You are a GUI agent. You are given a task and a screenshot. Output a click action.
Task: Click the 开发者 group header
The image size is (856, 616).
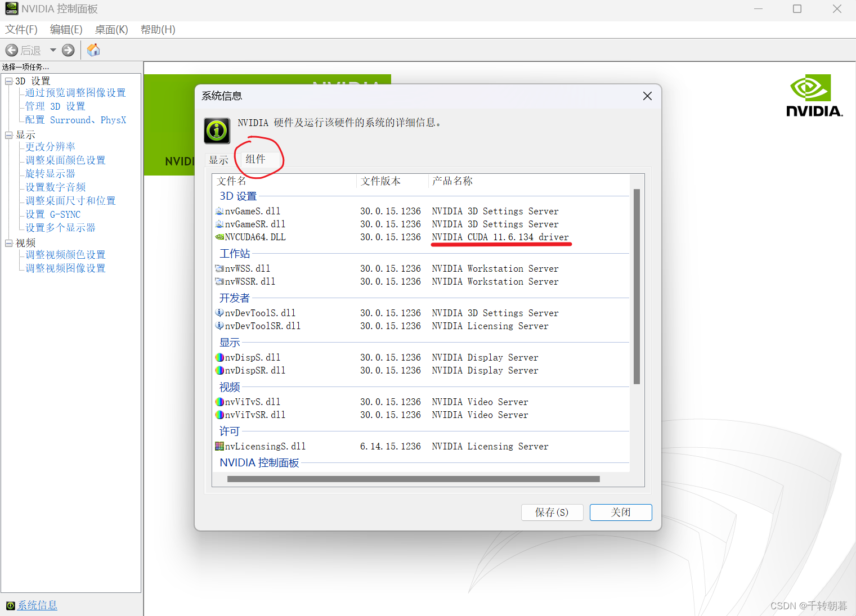(x=235, y=298)
